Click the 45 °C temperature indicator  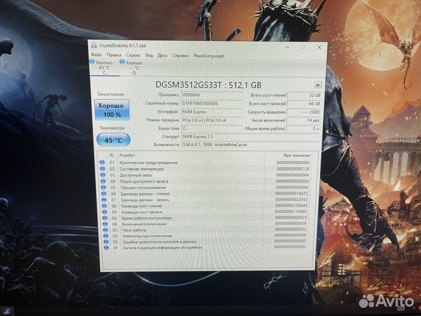click(x=113, y=140)
